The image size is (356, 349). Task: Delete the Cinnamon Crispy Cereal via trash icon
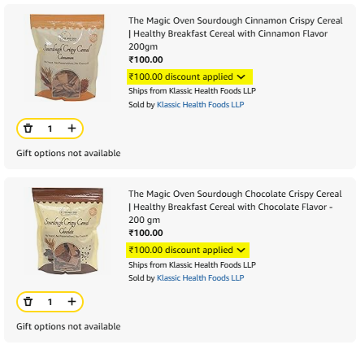[x=28, y=129]
